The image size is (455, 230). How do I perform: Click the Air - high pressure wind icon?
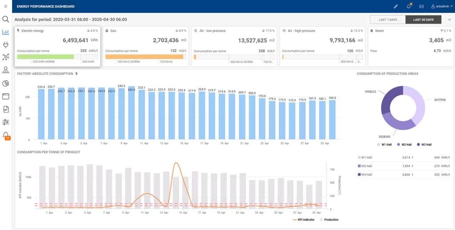284,31
